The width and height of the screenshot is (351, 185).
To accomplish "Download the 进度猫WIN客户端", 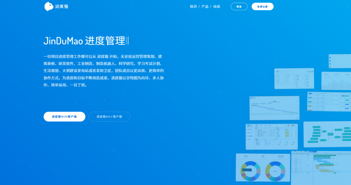I will [64, 117].
